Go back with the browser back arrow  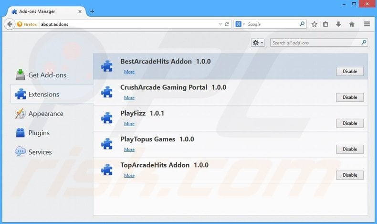click(x=10, y=24)
